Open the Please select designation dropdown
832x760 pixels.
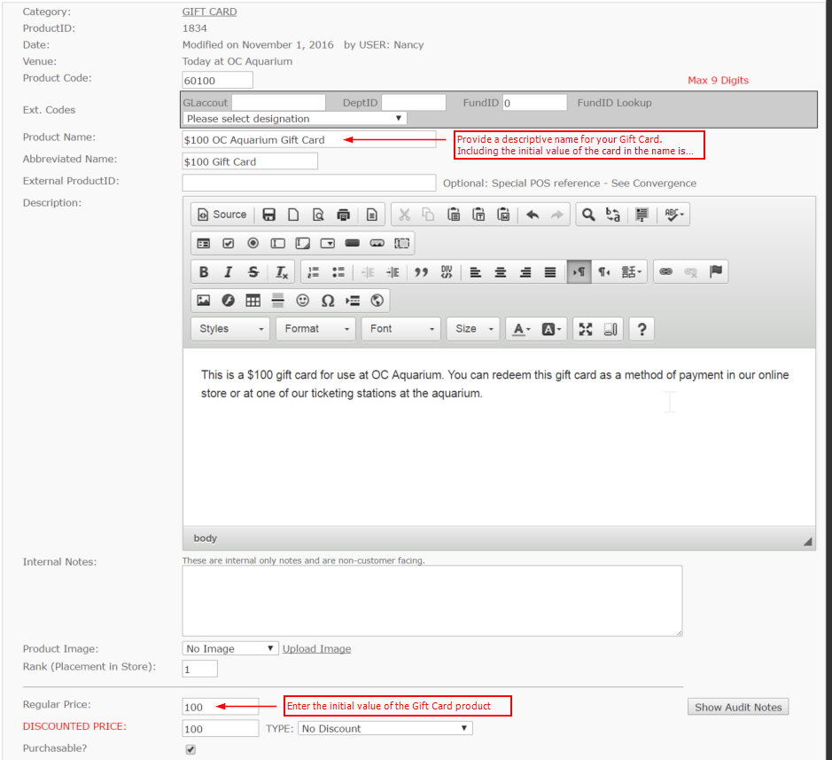[x=294, y=119]
